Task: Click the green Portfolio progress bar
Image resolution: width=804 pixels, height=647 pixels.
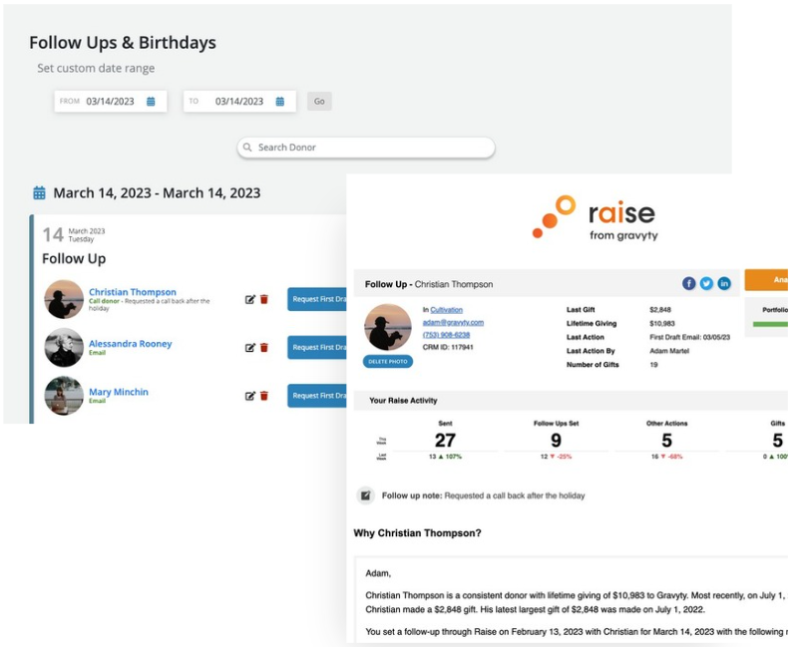Action: click(x=770, y=324)
